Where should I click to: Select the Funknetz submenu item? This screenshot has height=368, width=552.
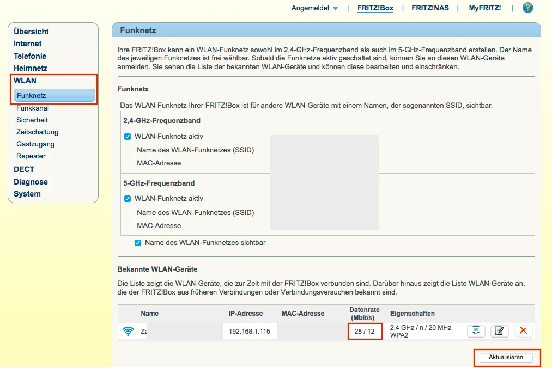point(54,95)
